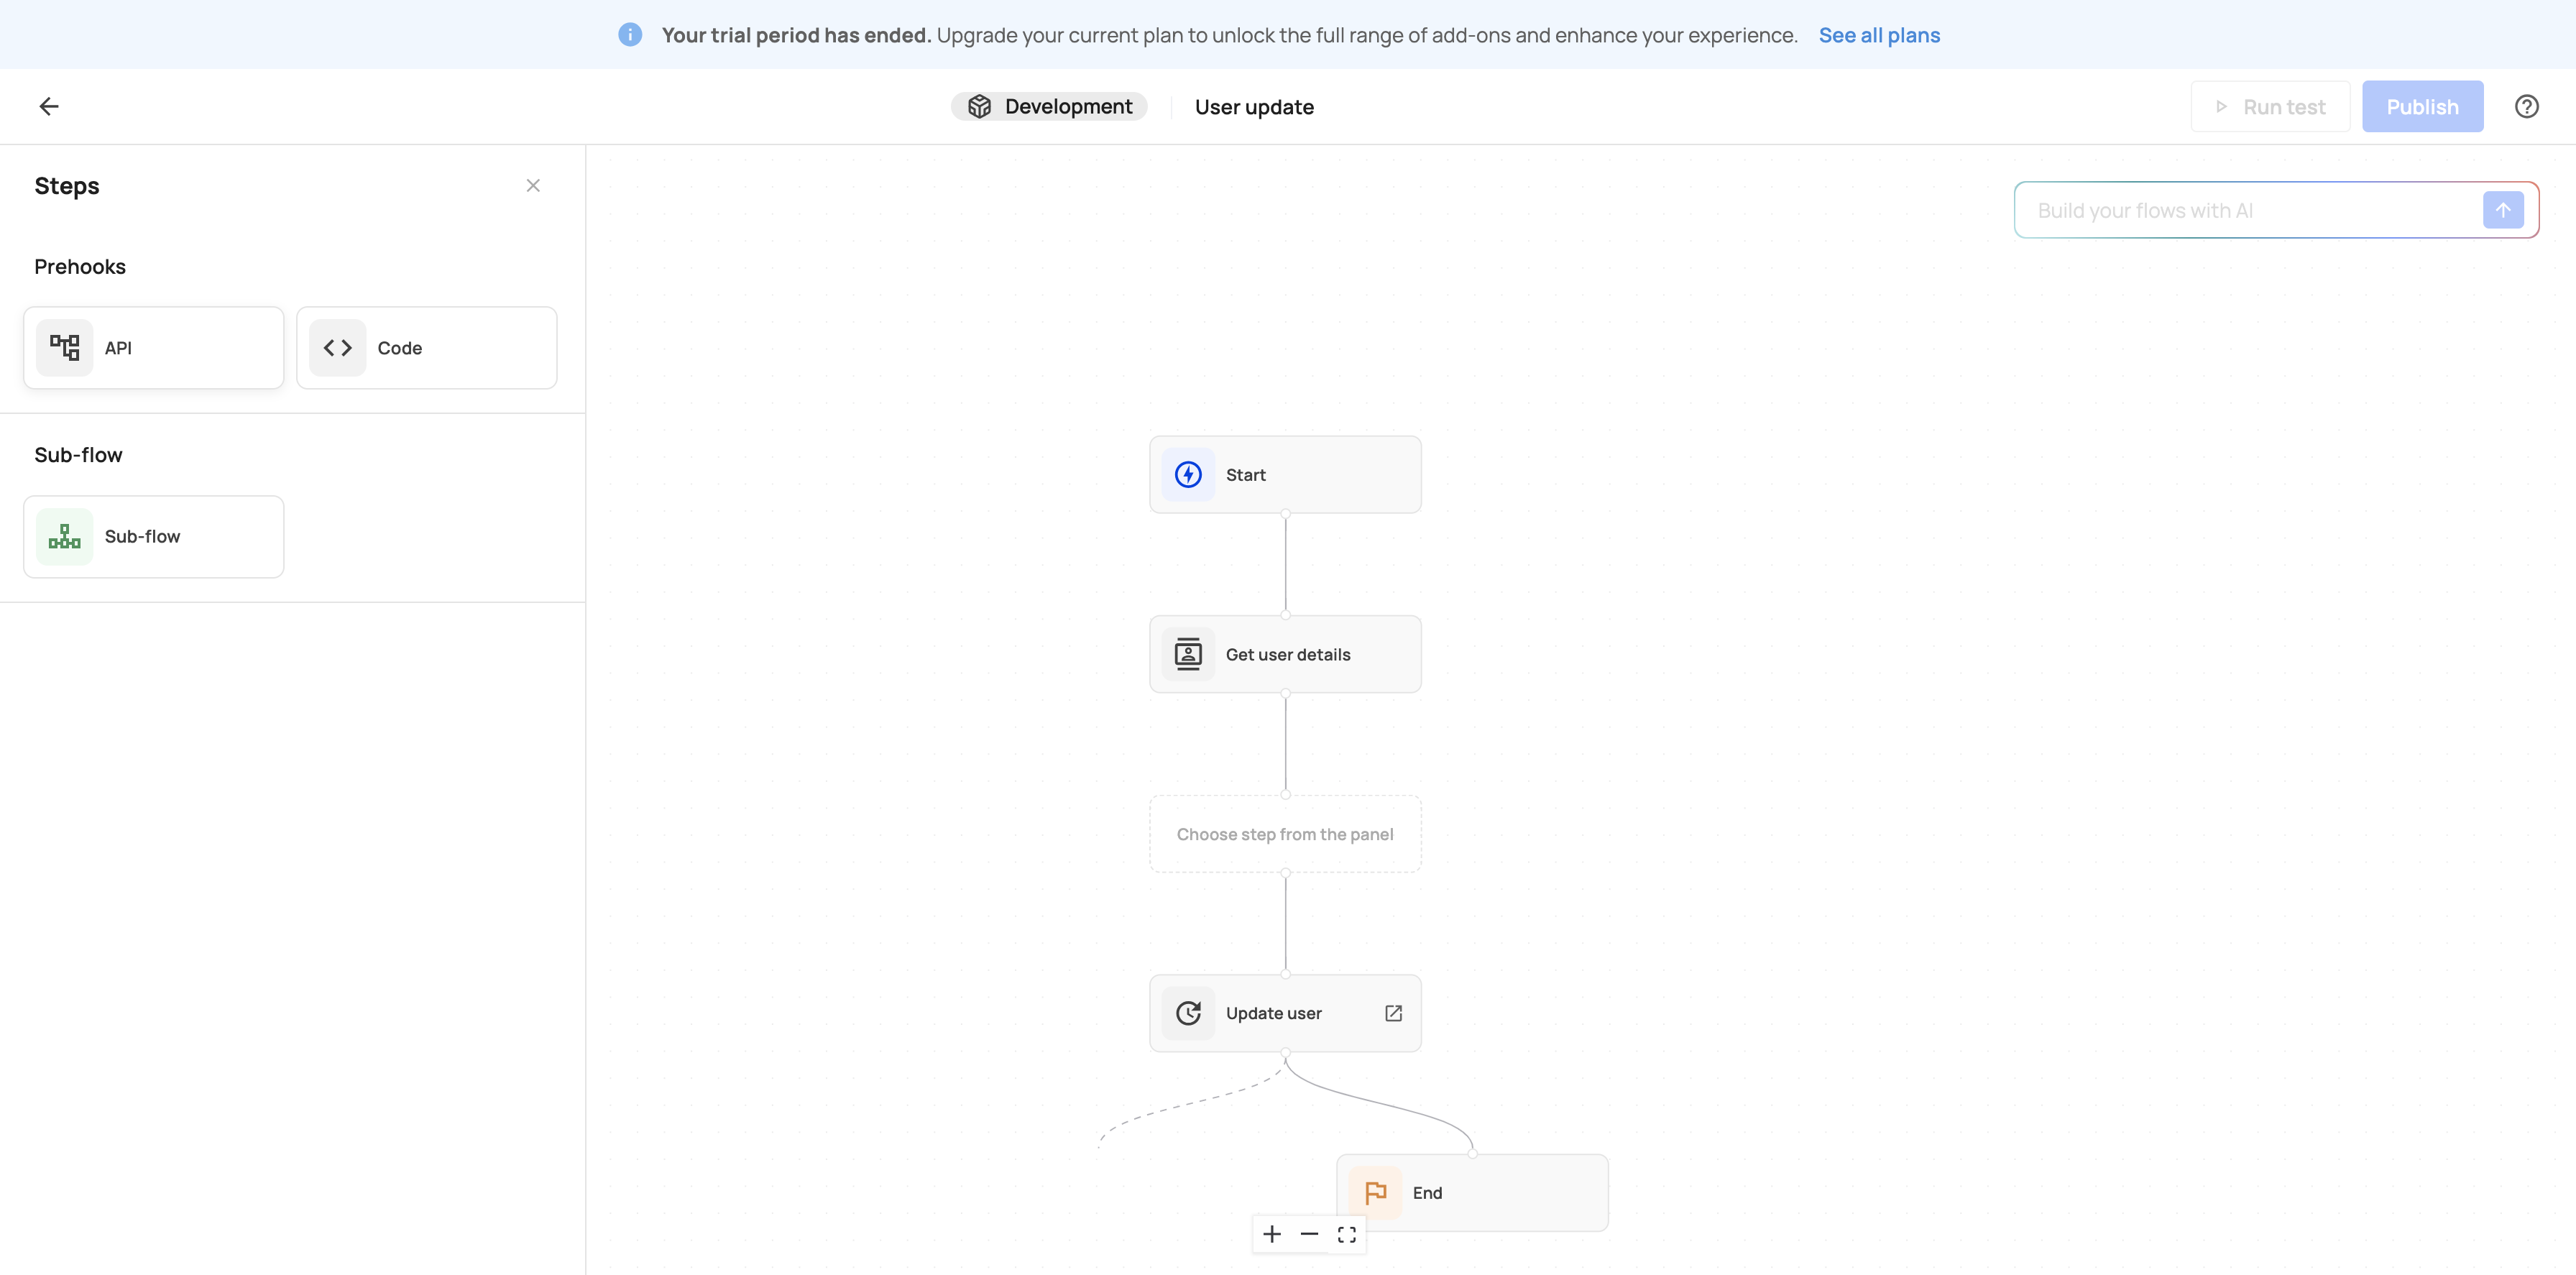This screenshot has height=1275, width=2576.
Task: Click the Start node lightning icon
Action: click(1188, 475)
